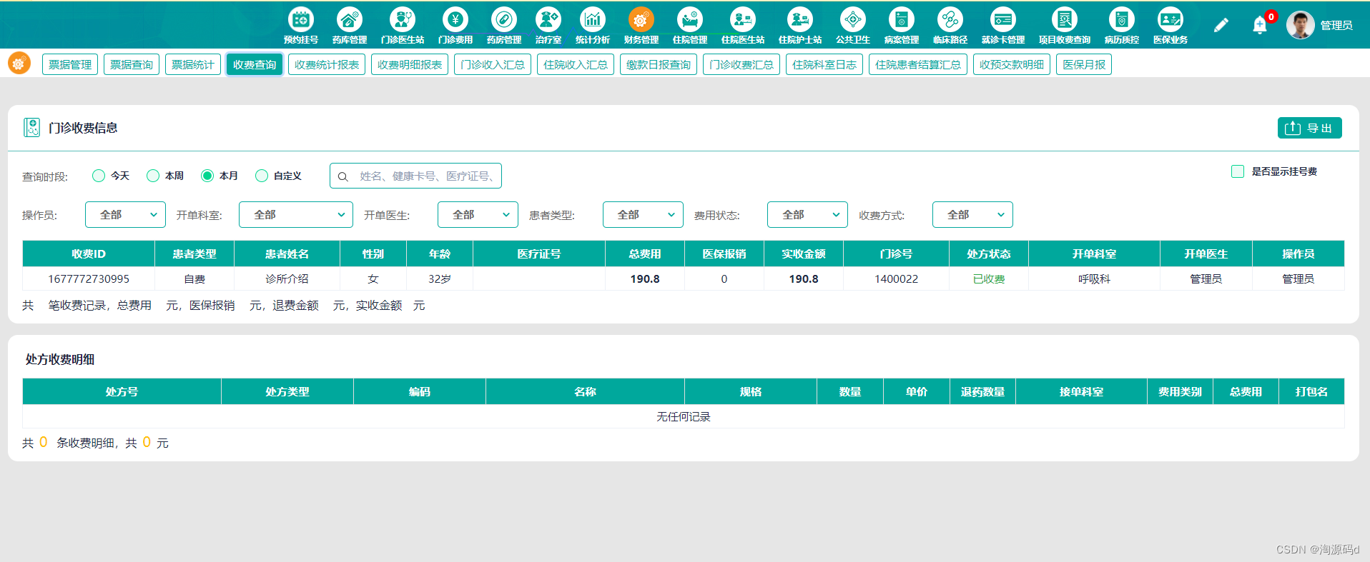Select the 本周 radio button
Image resolution: width=1370 pixels, height=562 pixels.
click(153, 176)
